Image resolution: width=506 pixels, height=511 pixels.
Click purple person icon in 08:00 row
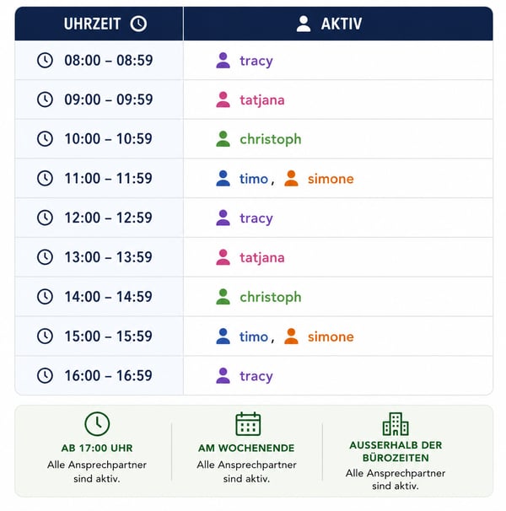click(223, 60)
